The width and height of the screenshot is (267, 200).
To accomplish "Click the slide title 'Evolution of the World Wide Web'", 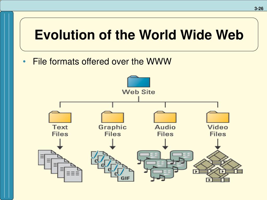I will point(139,35).
